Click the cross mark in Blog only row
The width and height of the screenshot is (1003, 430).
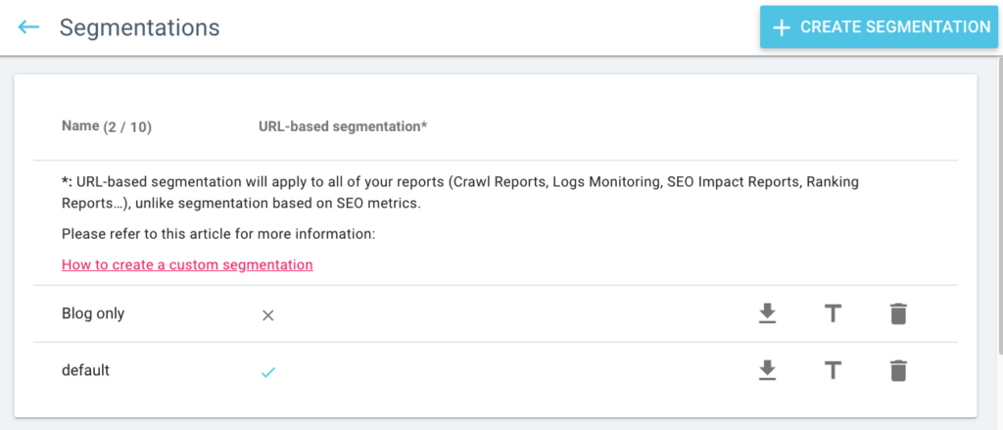pyautogui.click(x=268, y=314)
